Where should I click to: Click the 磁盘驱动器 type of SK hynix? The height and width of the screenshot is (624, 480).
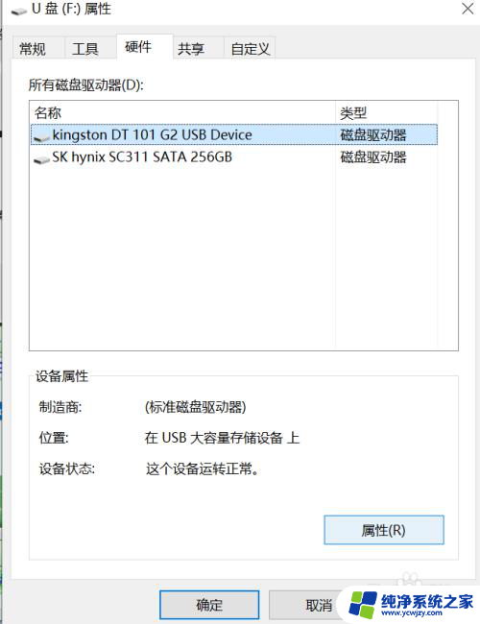pyautogui.click(x=372, y=157)
